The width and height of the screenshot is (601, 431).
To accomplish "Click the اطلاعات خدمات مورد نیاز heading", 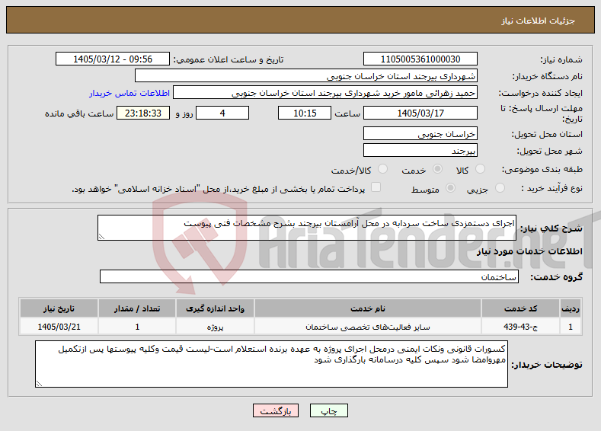I will pos(529,251).
